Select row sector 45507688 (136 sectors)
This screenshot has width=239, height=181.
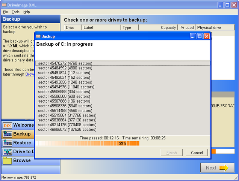coord(123,101)
